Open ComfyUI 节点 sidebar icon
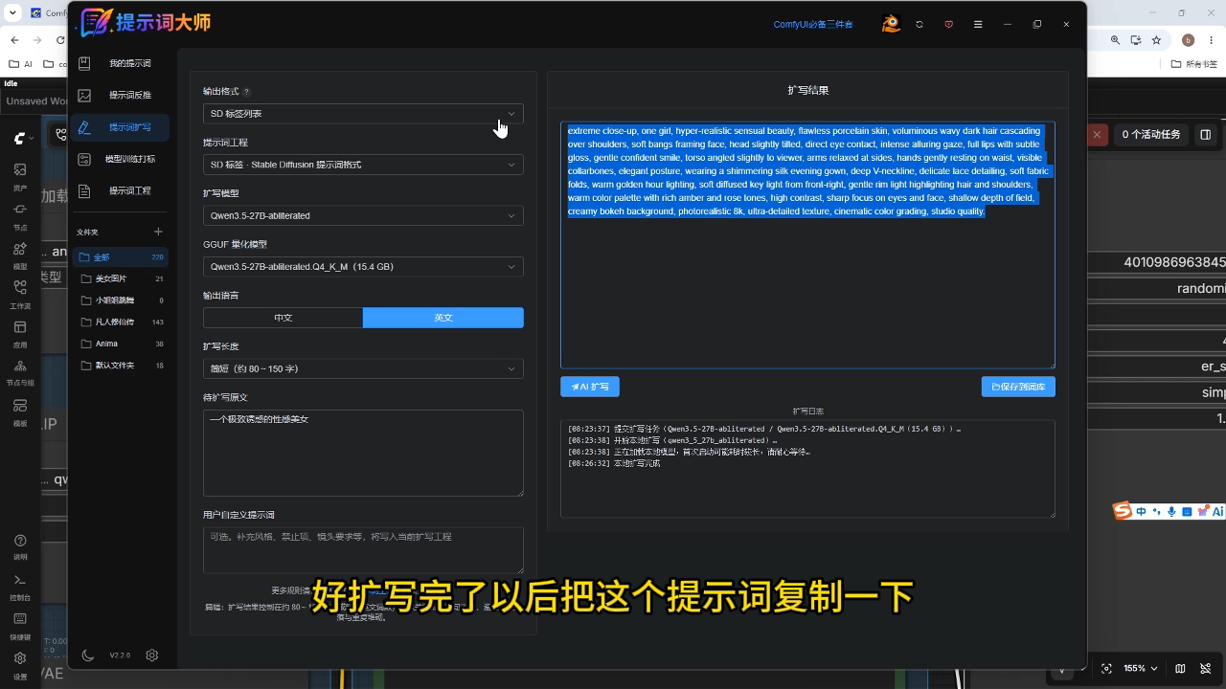 20,215
